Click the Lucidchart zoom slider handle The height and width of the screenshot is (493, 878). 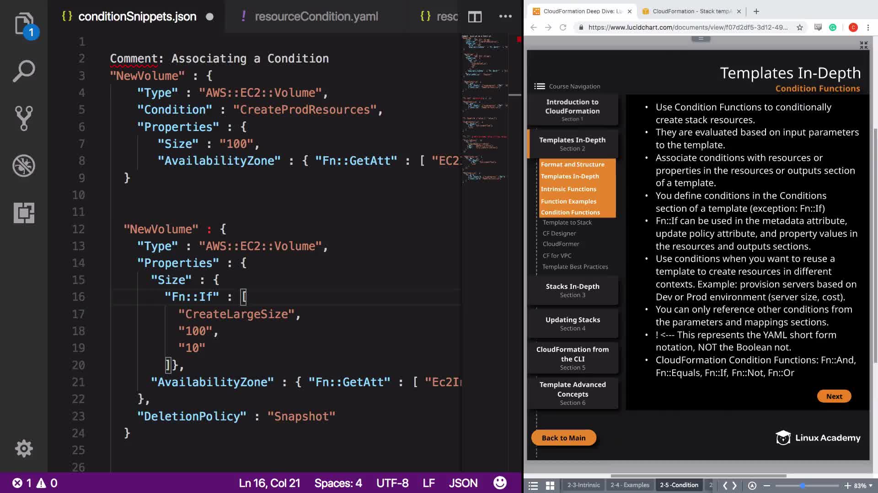click(803, 486)
